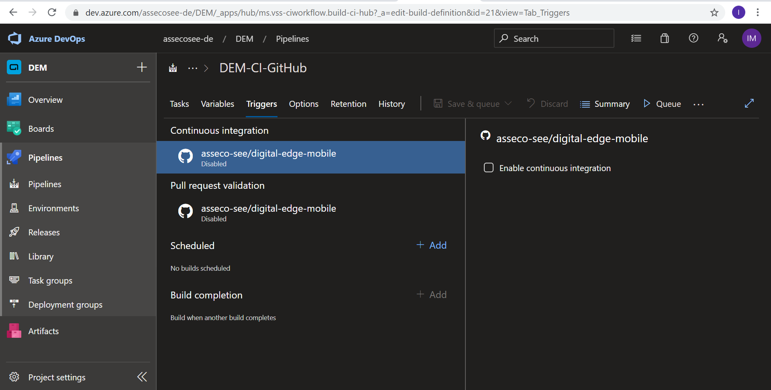Switch to the Retention tab

[x=348, y=104]
